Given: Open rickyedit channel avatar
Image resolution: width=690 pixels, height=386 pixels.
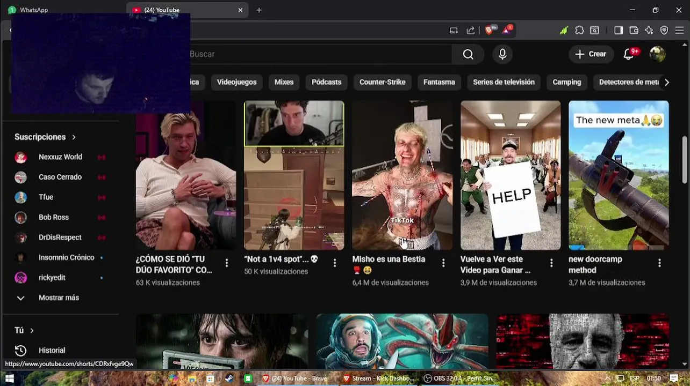Looking at the screenshot, I should coord(20,278).
